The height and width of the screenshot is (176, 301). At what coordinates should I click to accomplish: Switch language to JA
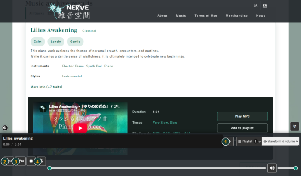(x=255, y=6)
